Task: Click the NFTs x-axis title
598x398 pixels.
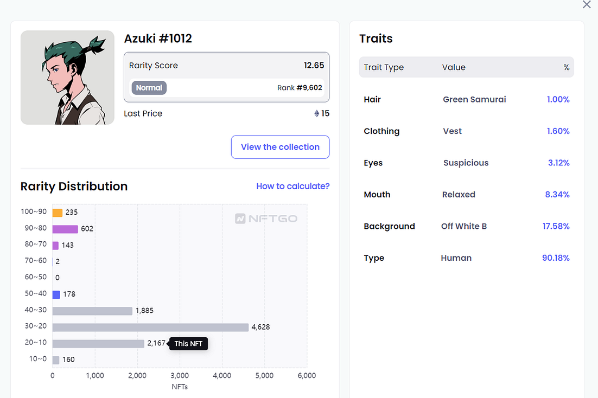Action: [180, 387]
